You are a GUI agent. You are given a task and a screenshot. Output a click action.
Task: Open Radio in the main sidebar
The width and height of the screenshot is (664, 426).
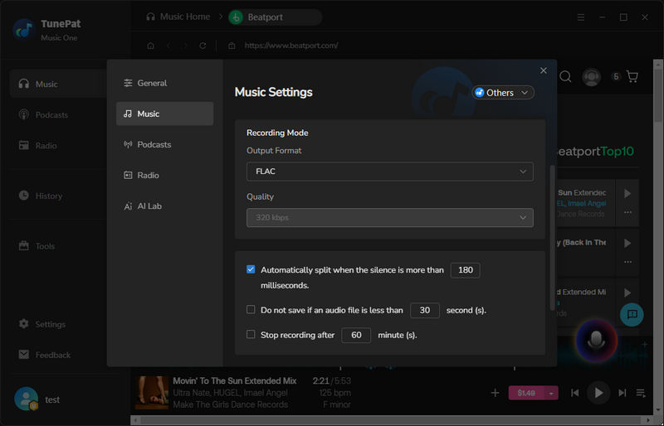point(38,146)
